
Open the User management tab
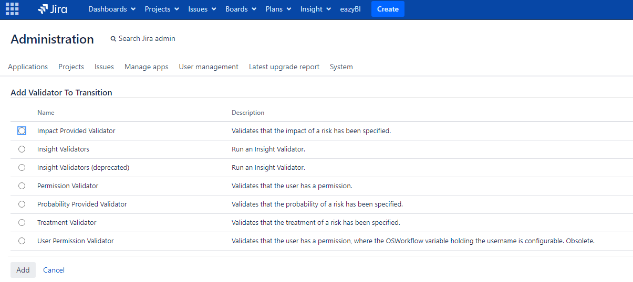click(x=209, y=67)
